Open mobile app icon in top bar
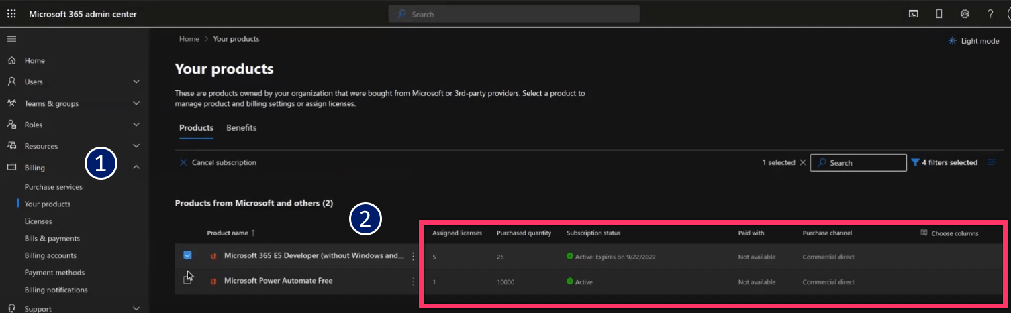Screen dimensions: 1011x313 click(x=939, y=14)
